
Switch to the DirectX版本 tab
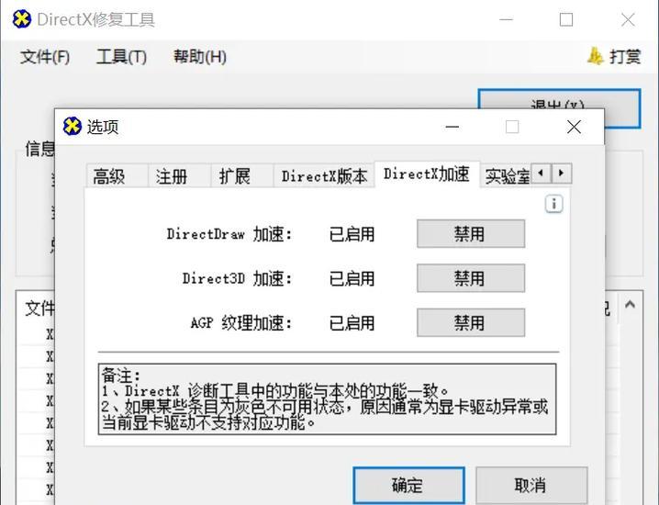pos(324,175)
